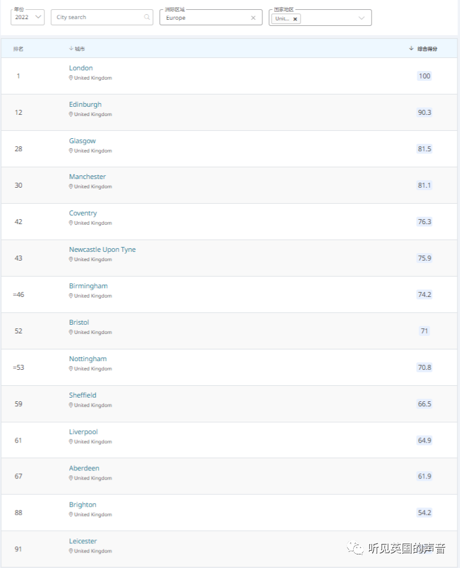Open the Glasgow city link
Screen dimensions: 460x568
coord(82,141)
